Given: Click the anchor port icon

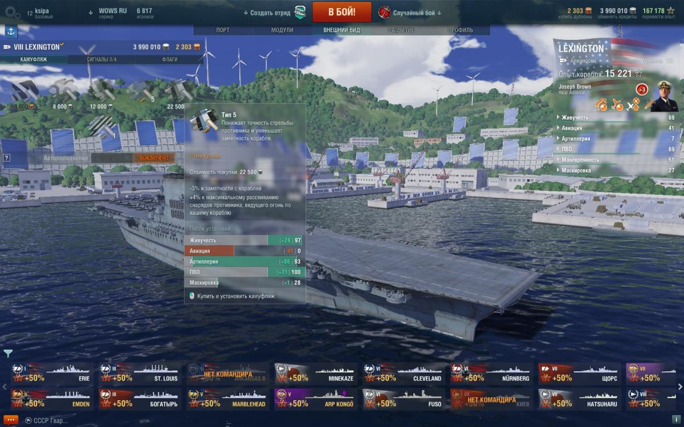Looking at the screenshot, I should click(x=11, y=31).
